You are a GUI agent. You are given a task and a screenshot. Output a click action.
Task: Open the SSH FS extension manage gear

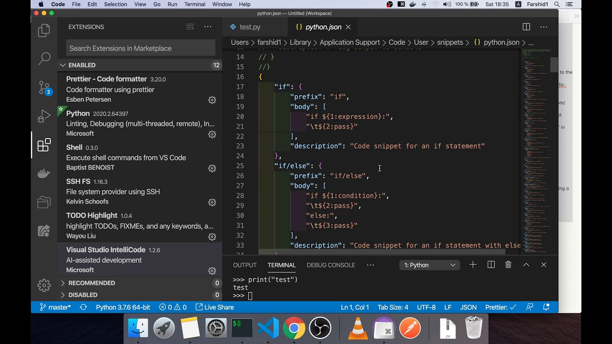(212, 203)
